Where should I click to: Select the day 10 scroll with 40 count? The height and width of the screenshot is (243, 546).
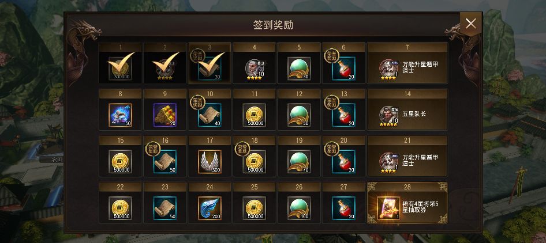click(210, 115)
